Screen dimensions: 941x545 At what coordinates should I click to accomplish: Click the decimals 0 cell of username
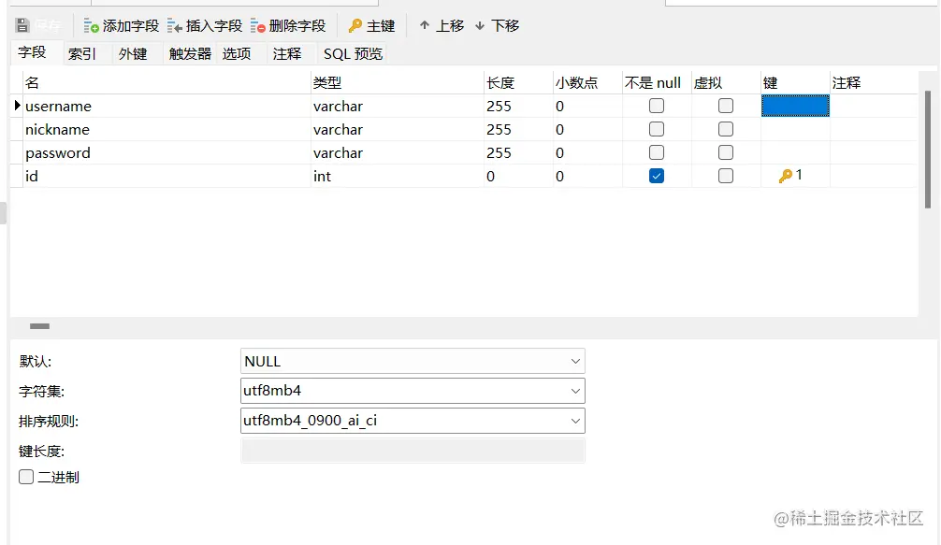587,107
